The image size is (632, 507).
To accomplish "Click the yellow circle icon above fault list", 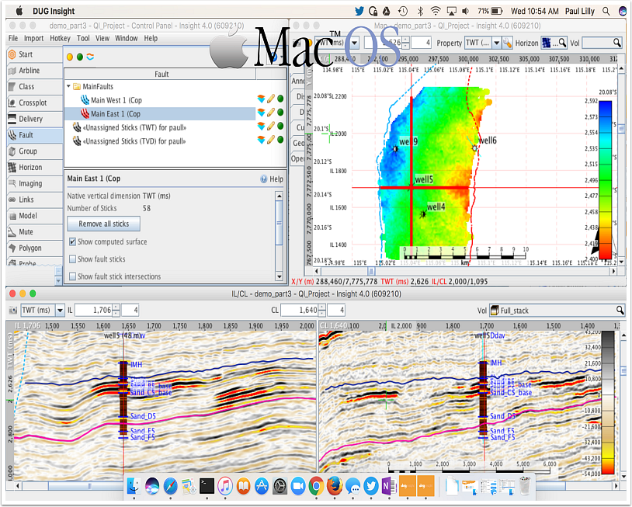I will [70, 57].
